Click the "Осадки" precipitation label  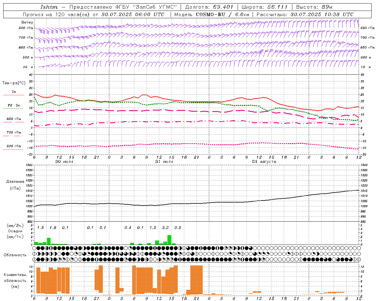tap(15, 231)
